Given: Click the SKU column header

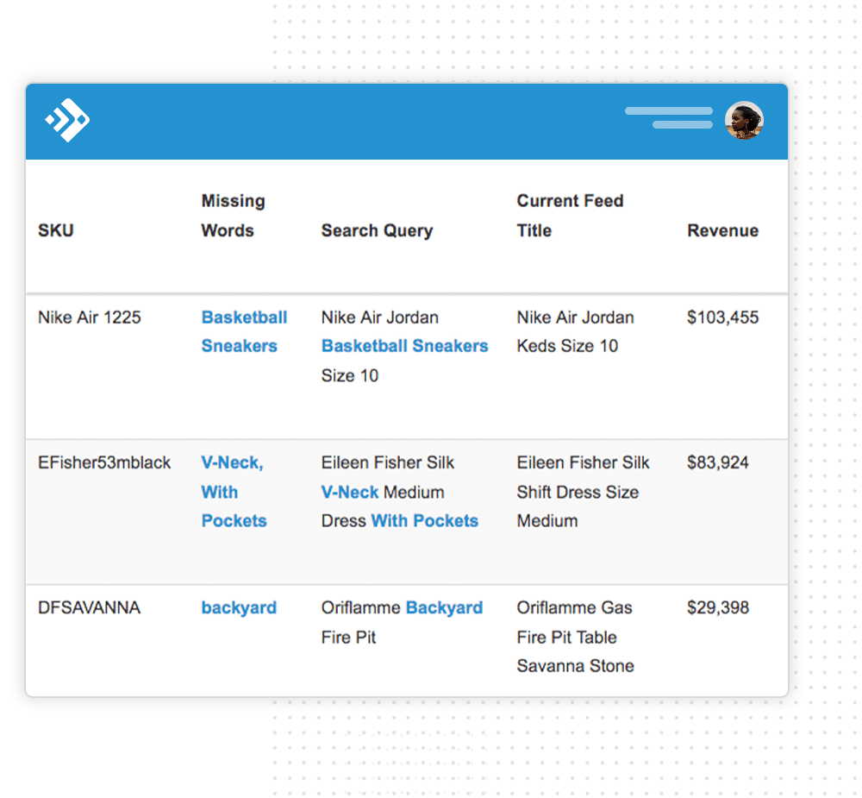Looking at the screenshot, I should click(x=55, y=230).
